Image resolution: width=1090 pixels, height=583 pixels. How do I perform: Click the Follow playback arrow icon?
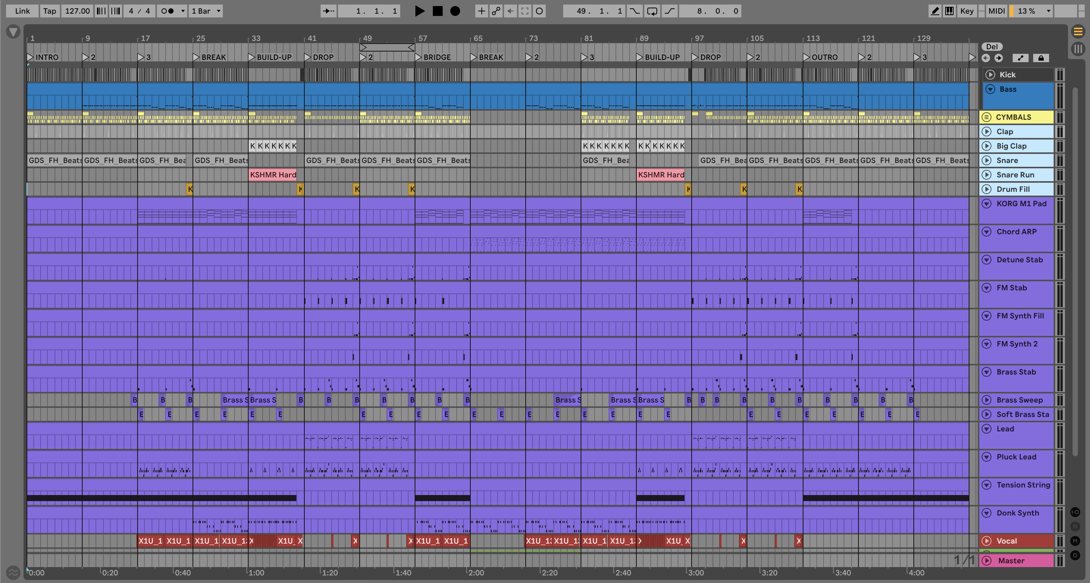point(328,11)
